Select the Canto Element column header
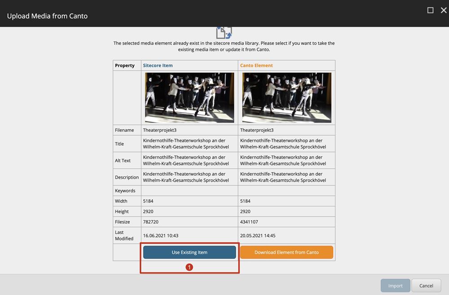The width and height of the screenshot is (449, 295). coord(256,65)
